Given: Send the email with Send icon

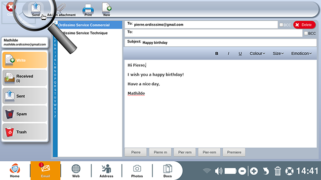Looking at the screenshot, I should point(36,9).
